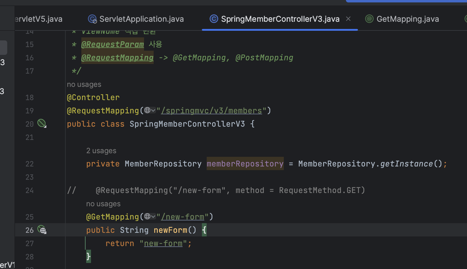Follow the /springmvc/v3/members URL link
The width and height of the screenshot is (467, 269).
point(212,111)
